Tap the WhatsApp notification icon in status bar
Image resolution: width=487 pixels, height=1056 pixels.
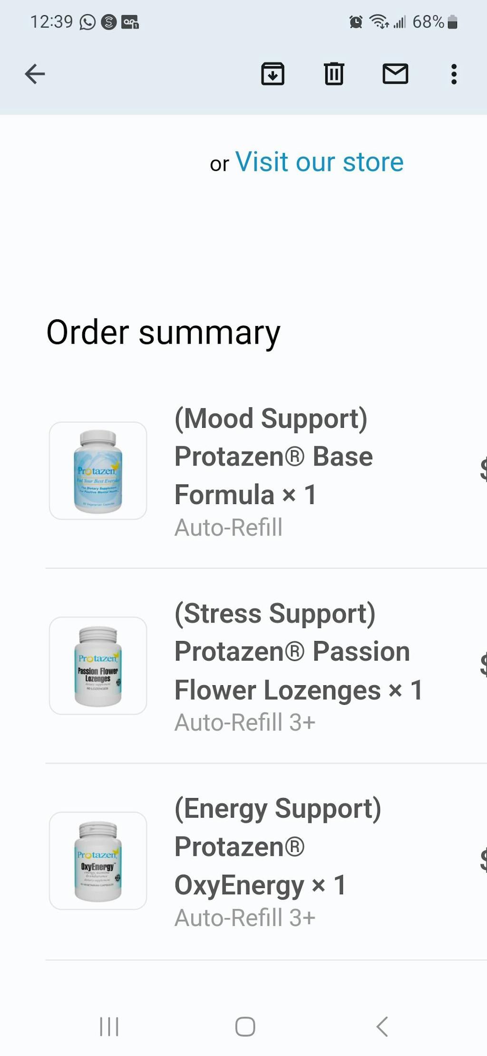[x=88, y=22]
